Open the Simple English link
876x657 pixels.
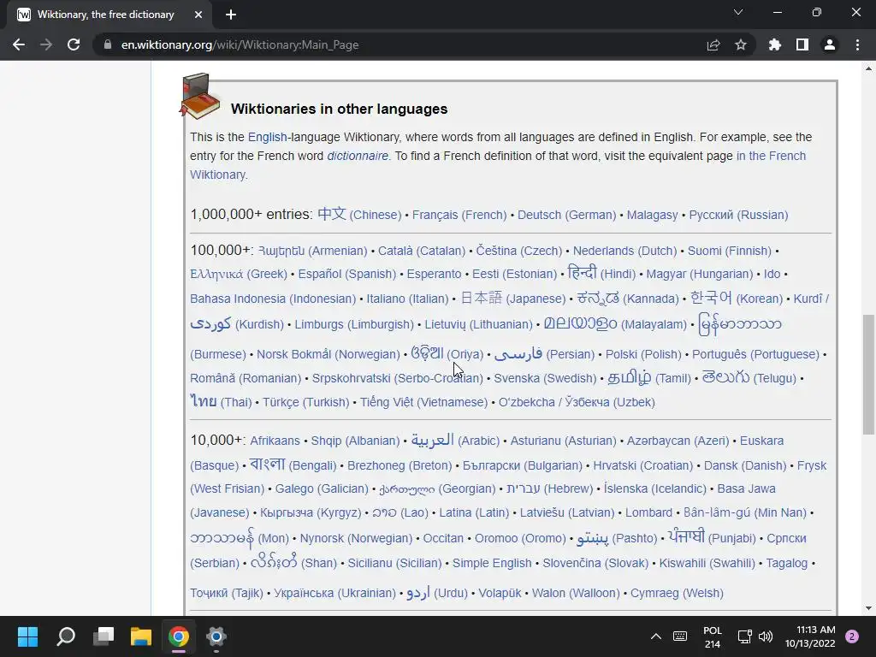click(x=492, y=563)
